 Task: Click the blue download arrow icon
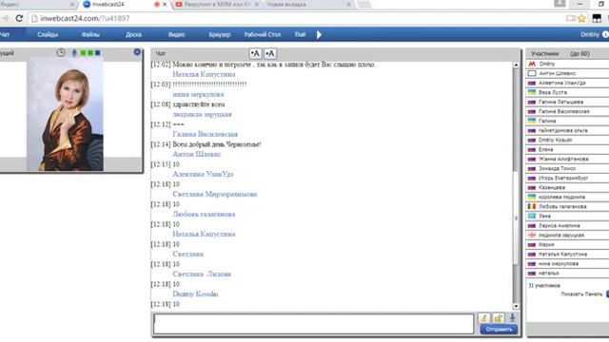(512, 318)
